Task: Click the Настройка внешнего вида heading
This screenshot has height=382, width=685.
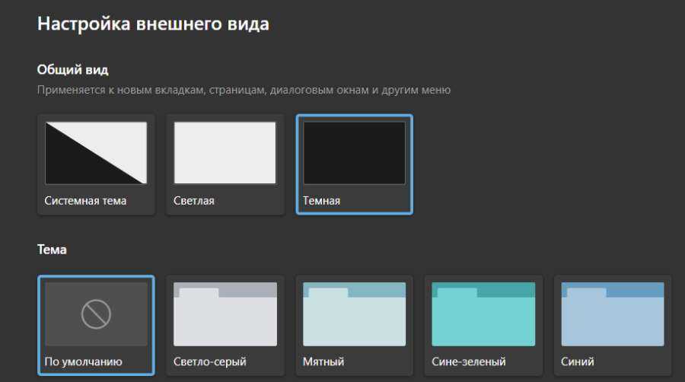Action: pyautogui.click(x=153, y=24)
